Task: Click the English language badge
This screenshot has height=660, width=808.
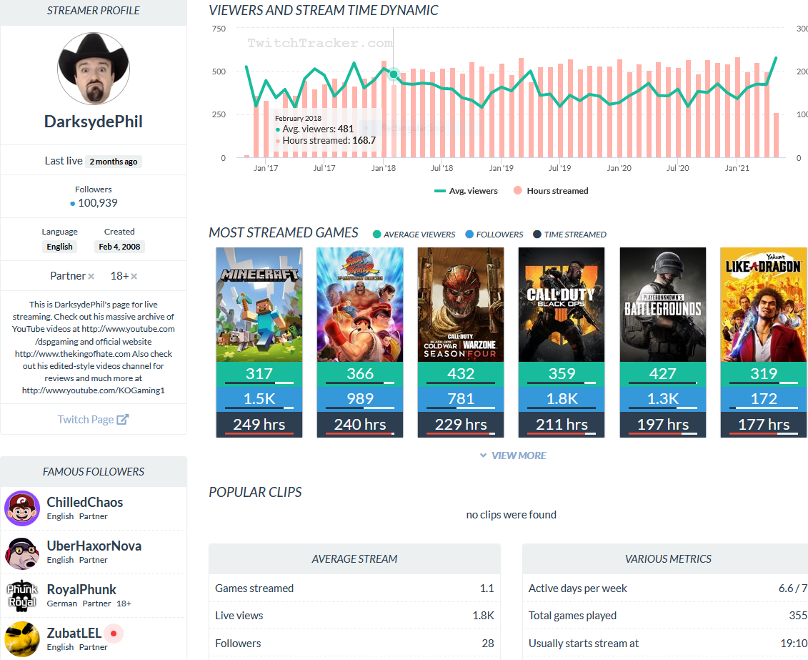Action: (x=60, y=247)
